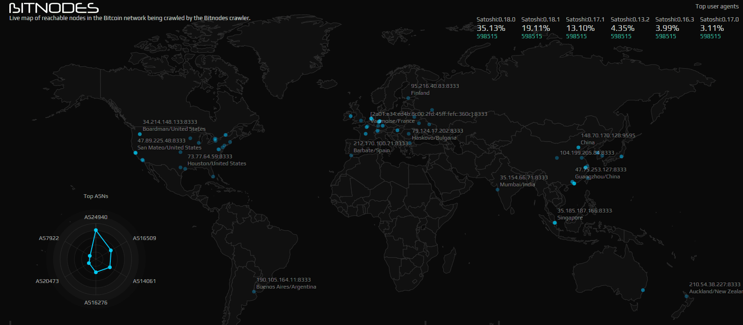
Task: Click node label 95.216.40.83:8333 Finland
Action: click(435, 89)
